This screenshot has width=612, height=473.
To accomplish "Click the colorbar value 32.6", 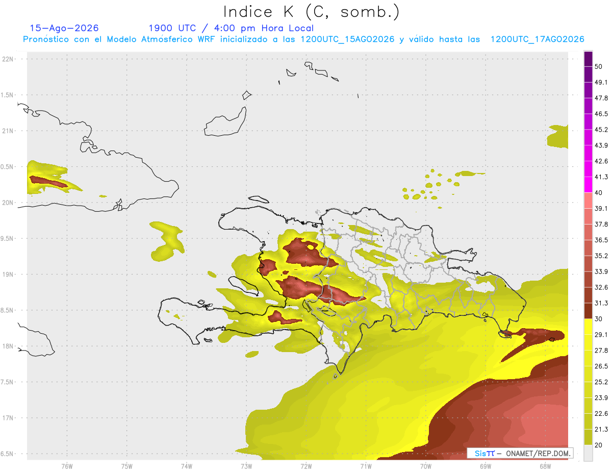I will [x=601, y=288].
